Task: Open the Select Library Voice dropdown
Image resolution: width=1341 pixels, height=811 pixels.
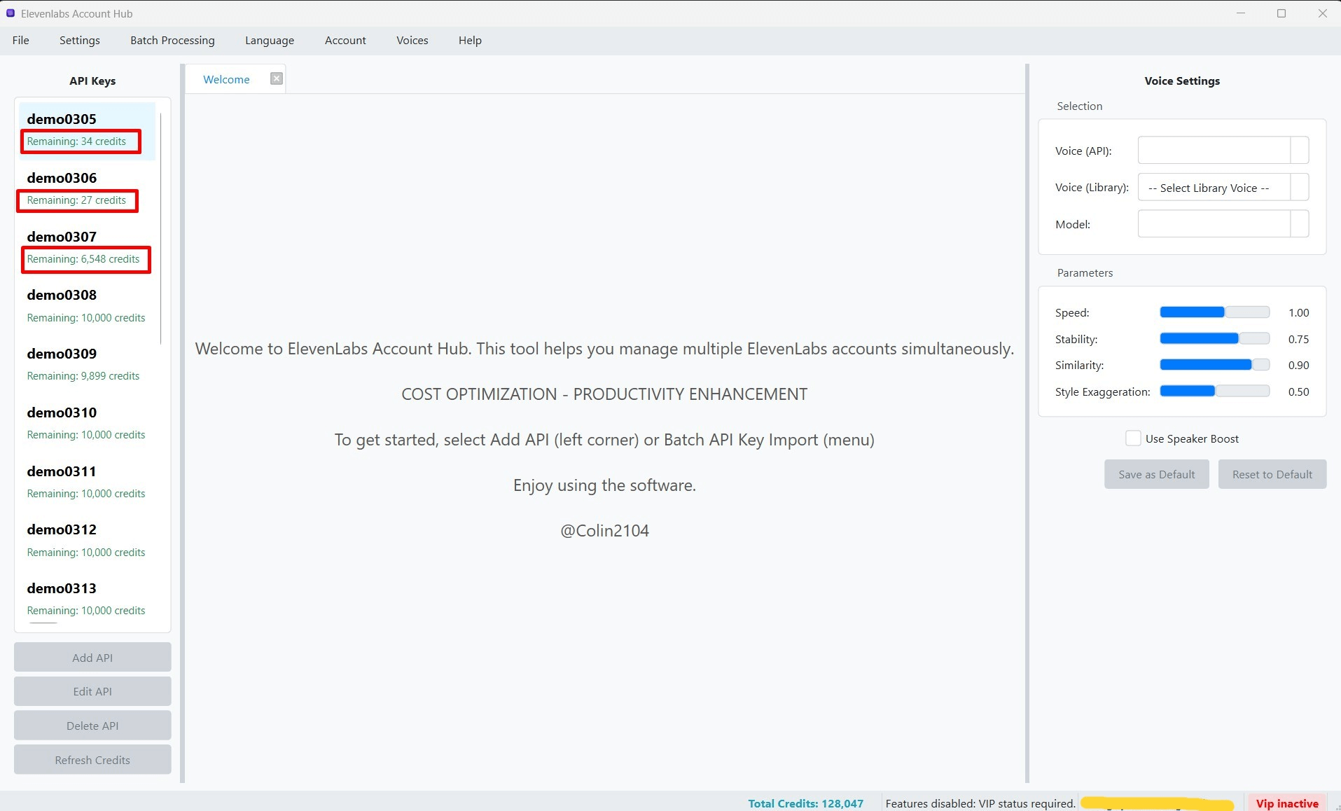Action: pos(1223,188)
